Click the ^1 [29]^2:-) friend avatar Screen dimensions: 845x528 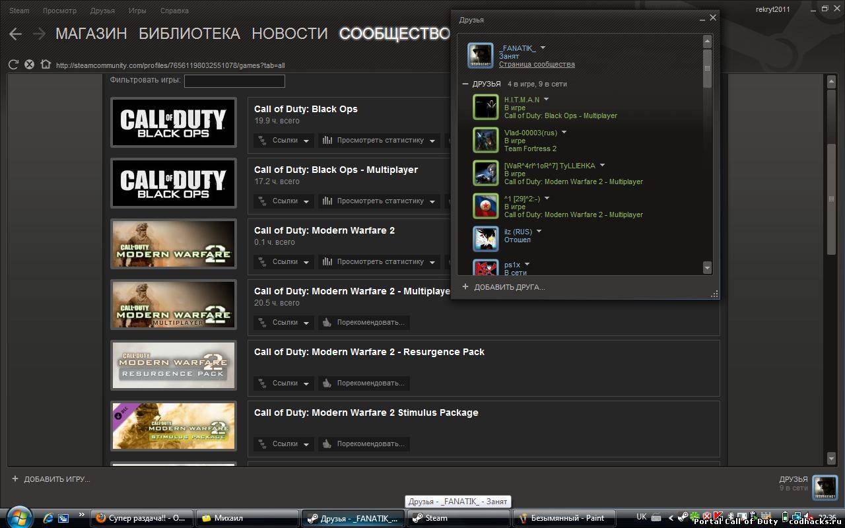coord(486,206)
